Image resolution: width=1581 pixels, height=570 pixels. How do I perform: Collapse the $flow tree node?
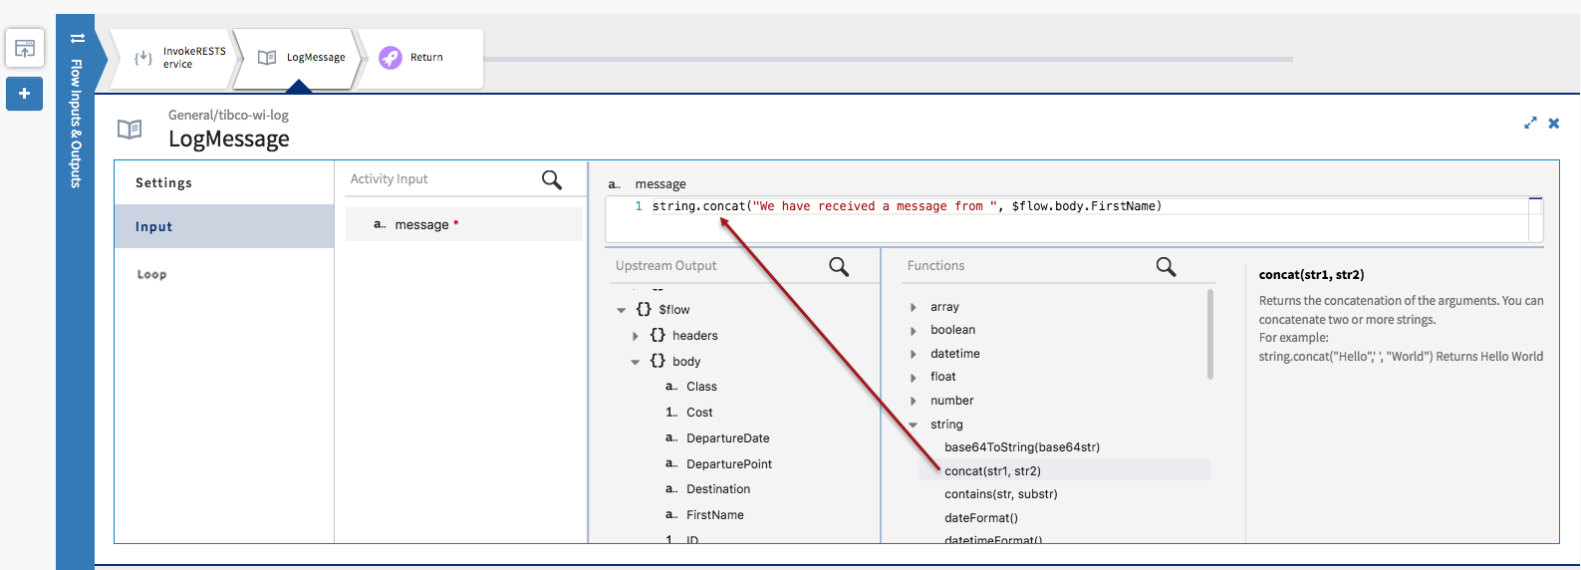[x=622, y=310]
